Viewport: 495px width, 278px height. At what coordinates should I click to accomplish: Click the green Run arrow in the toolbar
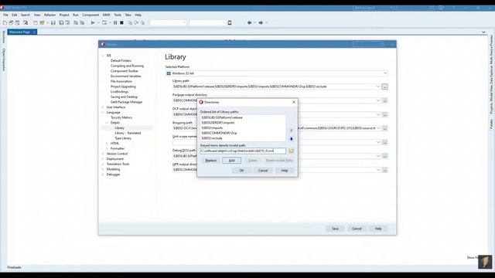tap(93, 22)
